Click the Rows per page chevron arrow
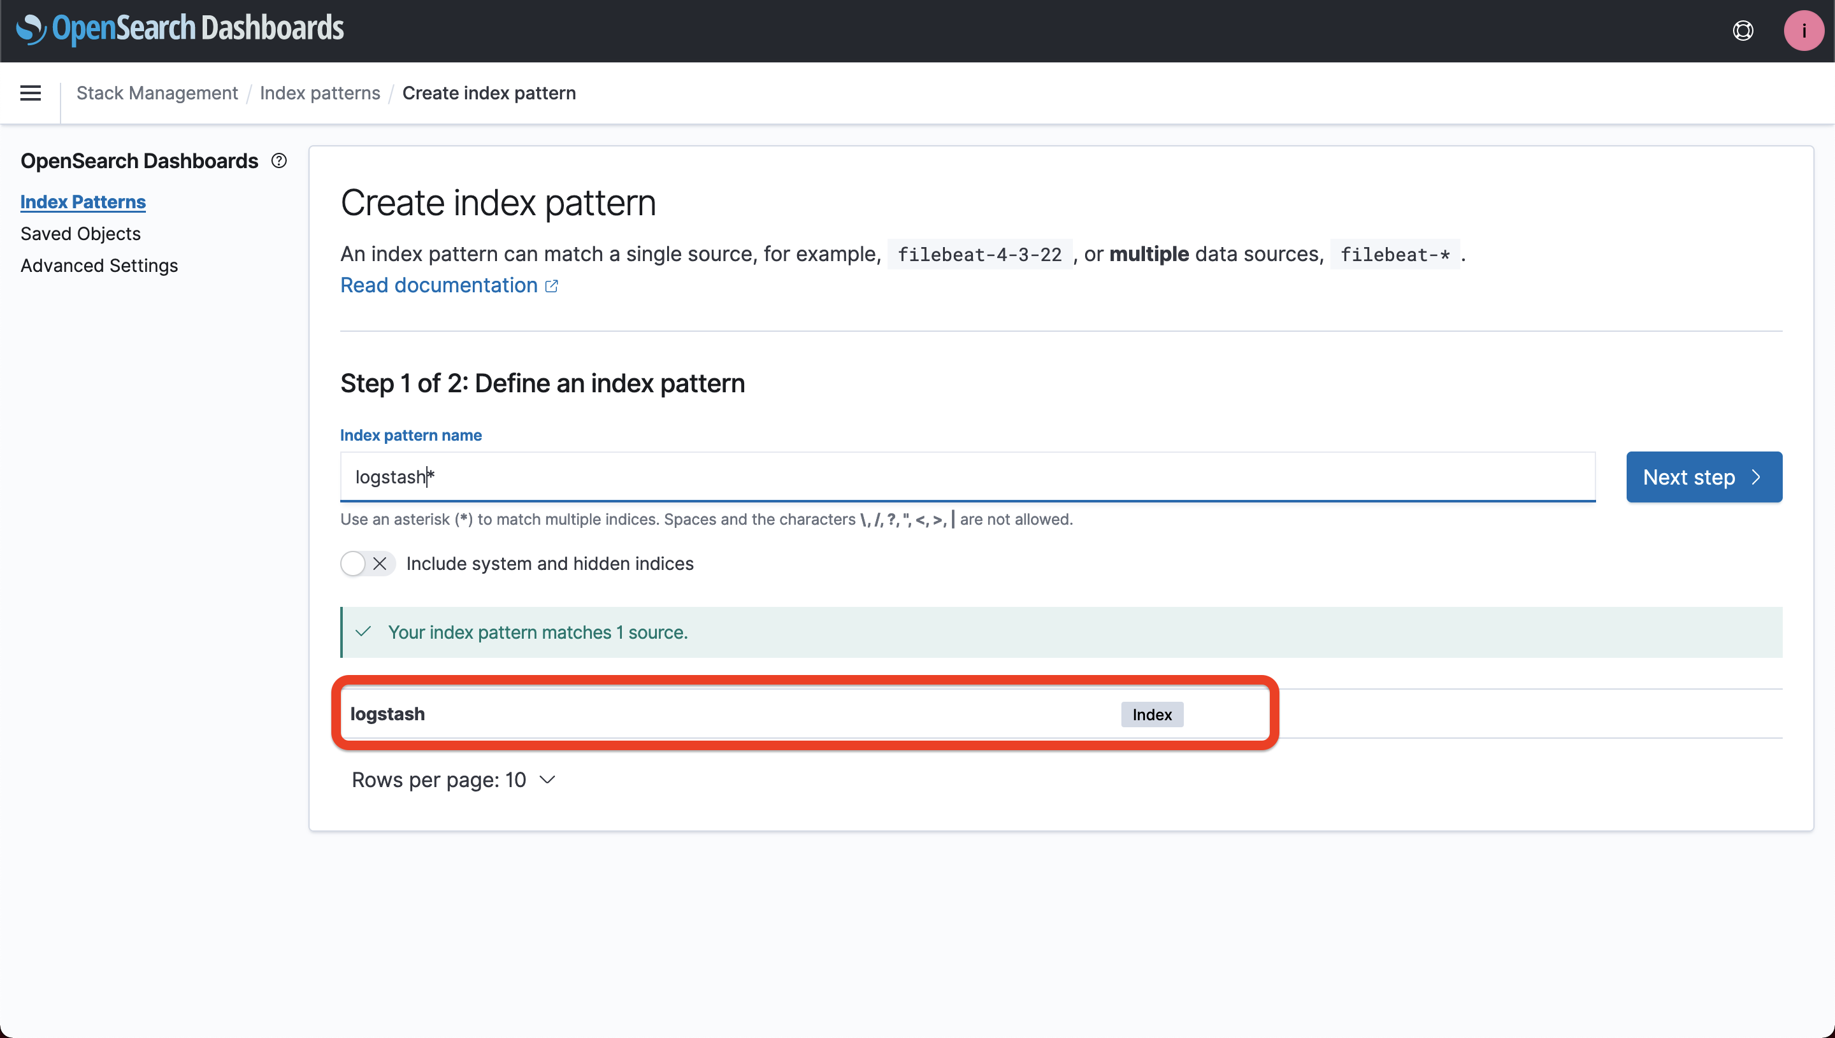 (548, 780)
